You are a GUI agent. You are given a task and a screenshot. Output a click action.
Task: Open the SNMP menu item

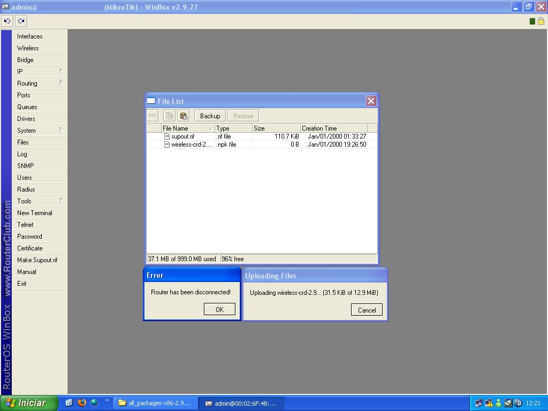[x=40, y=166]
